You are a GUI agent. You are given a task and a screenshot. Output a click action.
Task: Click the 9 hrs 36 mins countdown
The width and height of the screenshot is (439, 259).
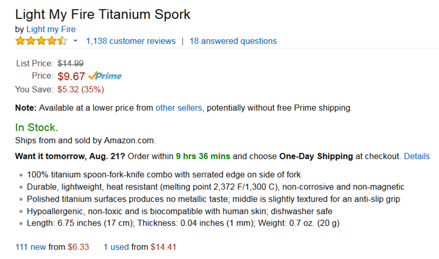(x=203, y=156)
